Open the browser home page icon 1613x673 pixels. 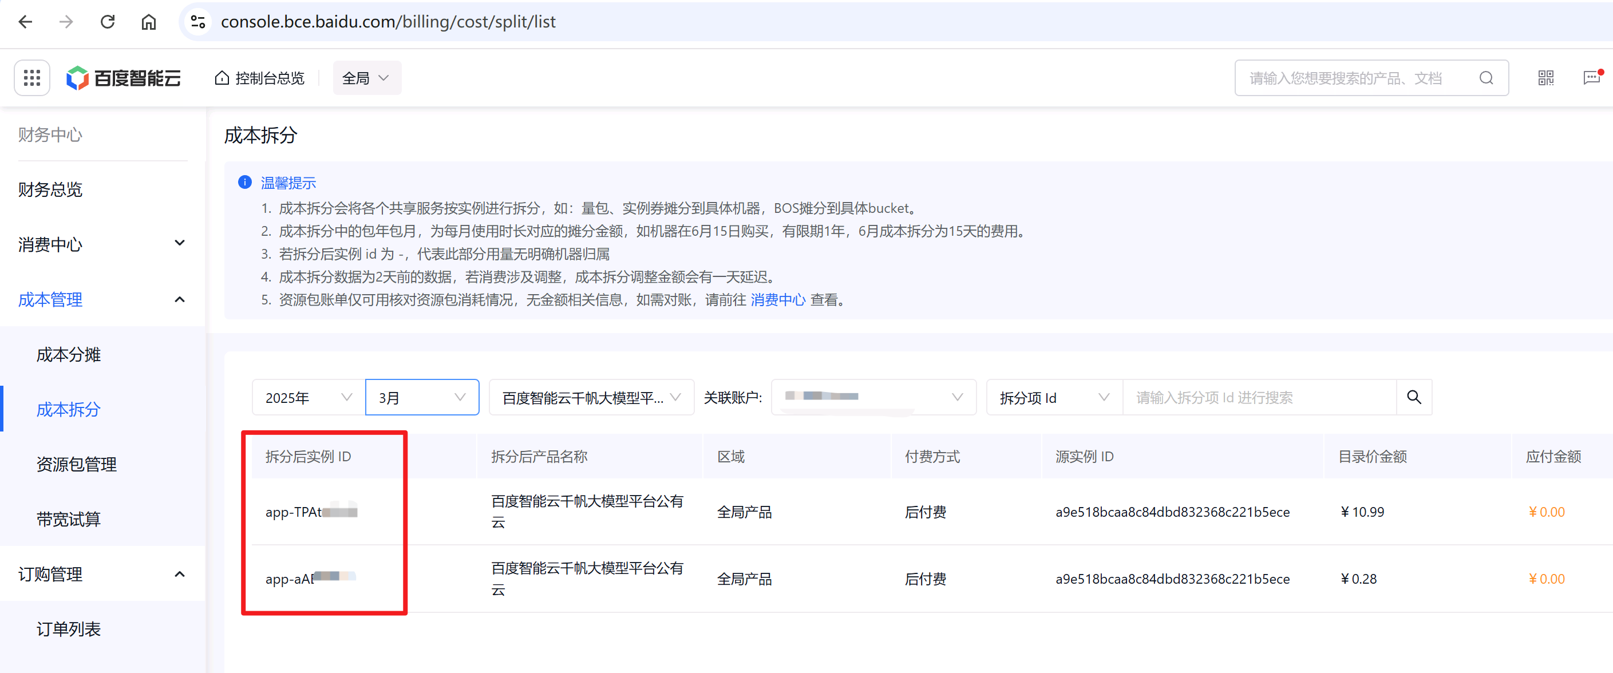pos(148,22)
